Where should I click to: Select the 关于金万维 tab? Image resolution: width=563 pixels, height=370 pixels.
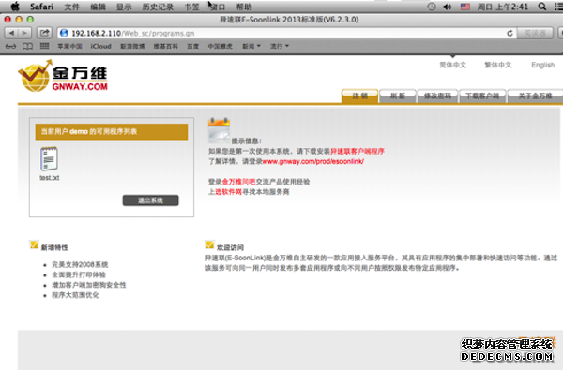pos(535,96)
